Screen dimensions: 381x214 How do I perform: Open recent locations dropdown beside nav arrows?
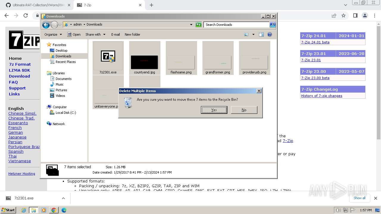(x=60, y=25)
